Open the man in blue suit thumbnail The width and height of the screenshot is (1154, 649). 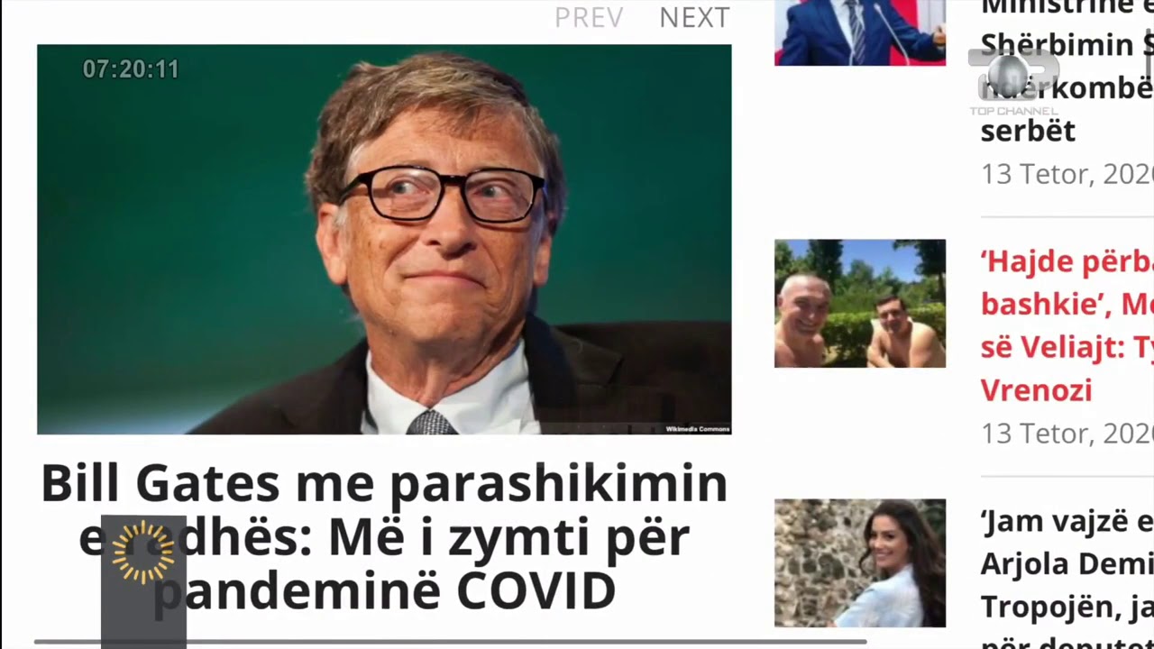[860, 32]
